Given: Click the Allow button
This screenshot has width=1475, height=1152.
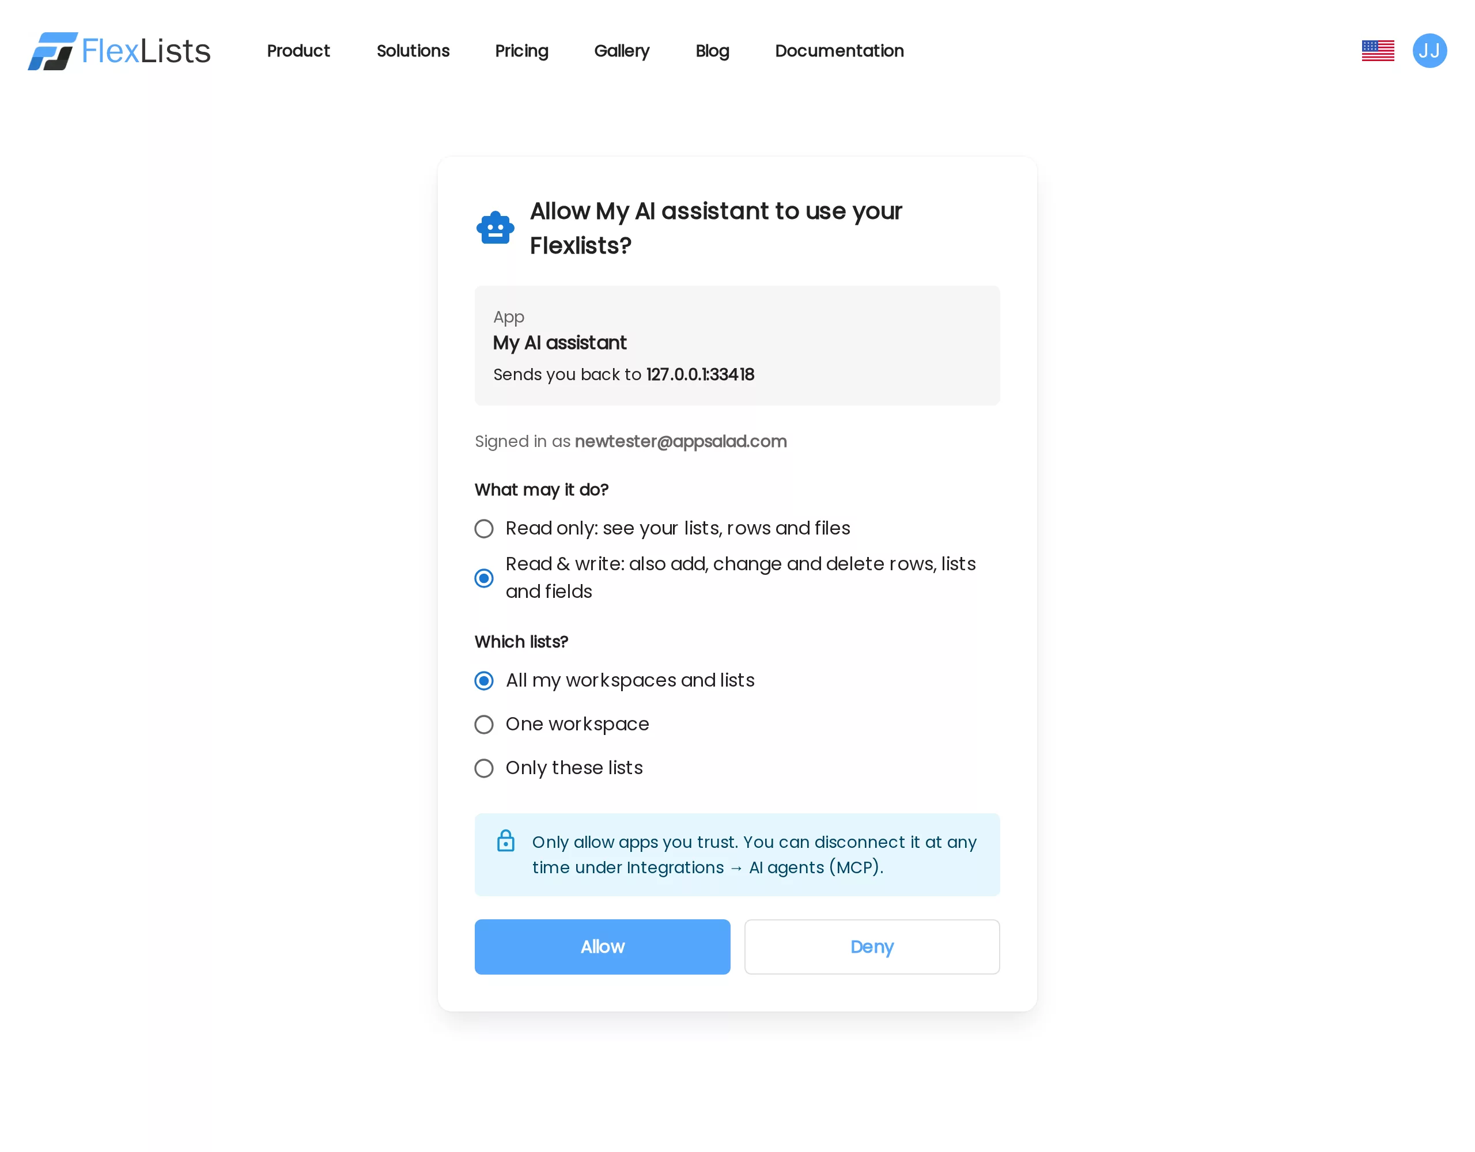Looking at the screenshot, I should point(603,947).
